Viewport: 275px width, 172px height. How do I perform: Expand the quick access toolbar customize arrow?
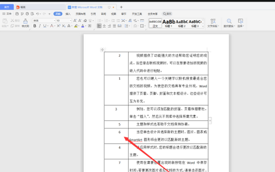49,14
